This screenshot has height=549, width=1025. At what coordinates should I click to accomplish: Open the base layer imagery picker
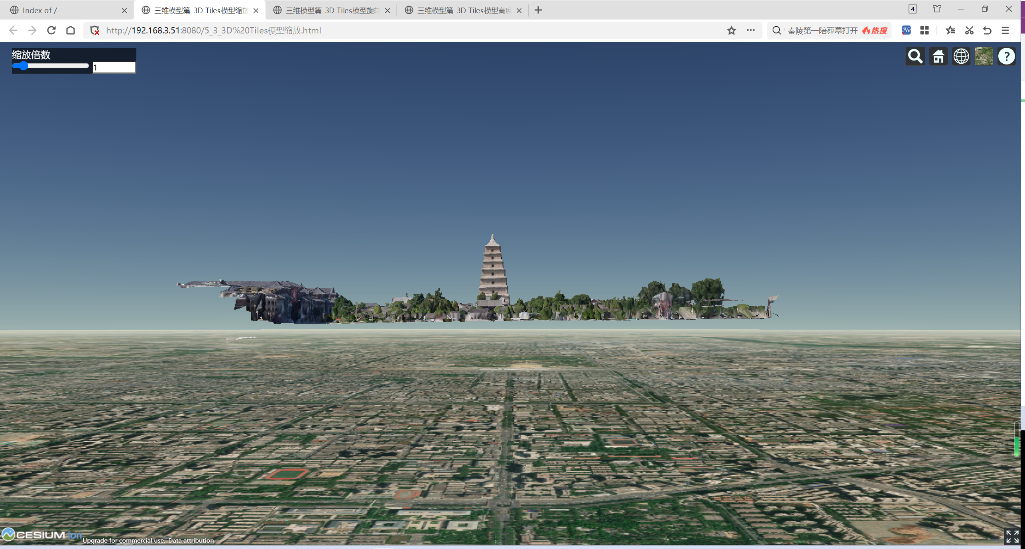984,57
